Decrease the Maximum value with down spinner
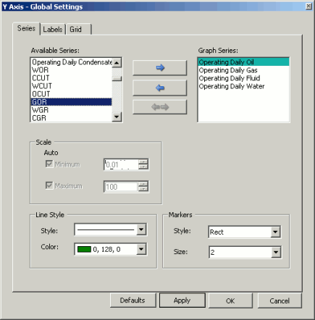 pos(143,189)
